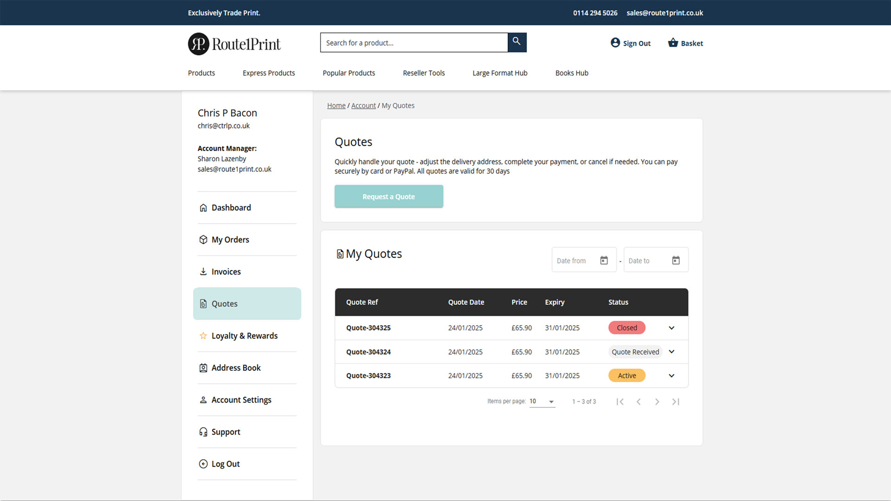The image size is (891, 501).
Task: Open the Reseller Tools menu
Action: pyautogui.click(x=424, y=73)
